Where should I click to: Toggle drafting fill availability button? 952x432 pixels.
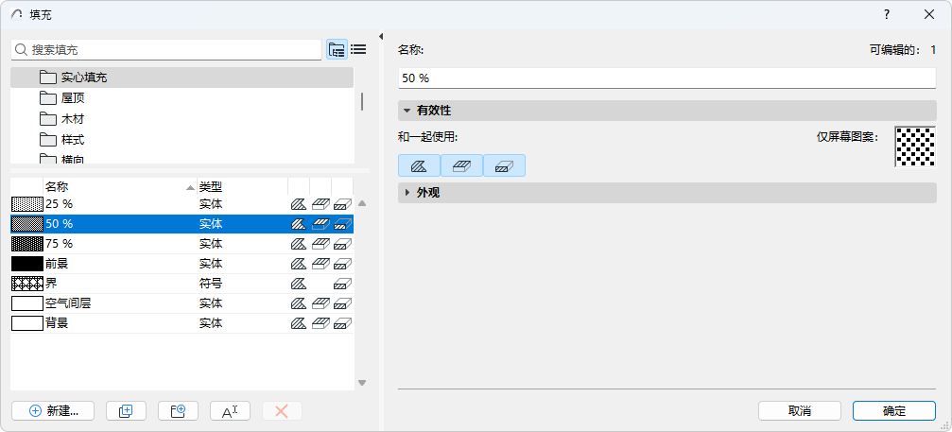(x=419, y=165)
